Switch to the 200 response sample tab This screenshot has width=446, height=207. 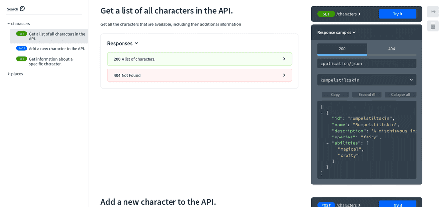coord(342,49)
